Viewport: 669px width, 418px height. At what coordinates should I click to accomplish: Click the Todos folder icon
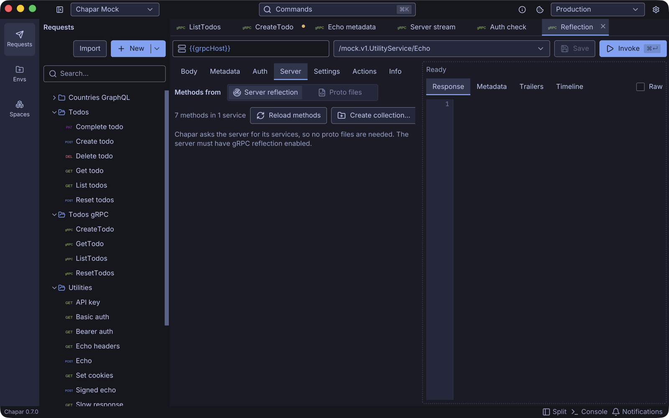pyautogui.click(x=62, y=112)
